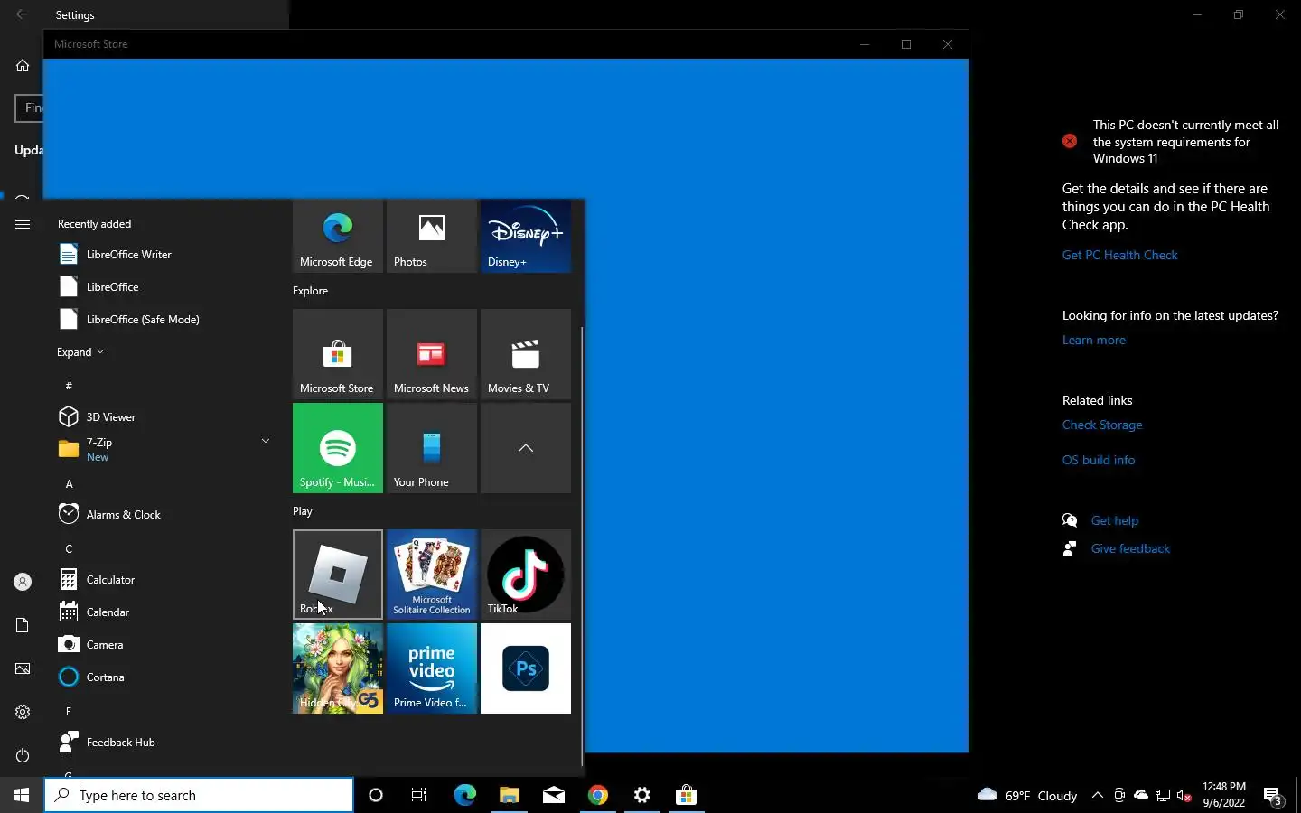The image size is (1301, 813).
Task: Open user account icon in Start
Action: (x=23, y=583)
